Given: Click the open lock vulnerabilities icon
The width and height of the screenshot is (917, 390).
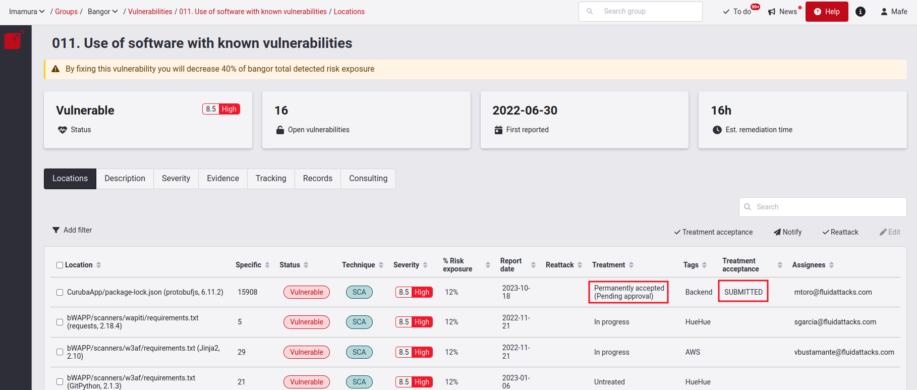Looking at the screenshot, I should pos(280,130).
